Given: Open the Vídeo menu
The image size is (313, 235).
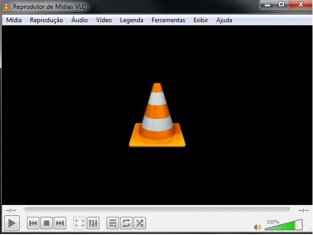Looking at the screenshot, I should tap(104, 20).
